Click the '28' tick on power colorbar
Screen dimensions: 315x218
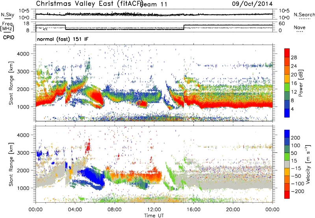[x=294, y=57]
